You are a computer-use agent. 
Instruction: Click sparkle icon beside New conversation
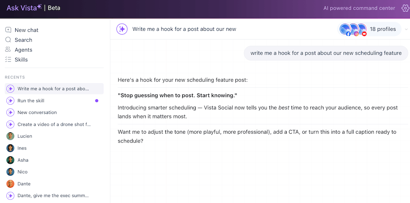(10, 112)
